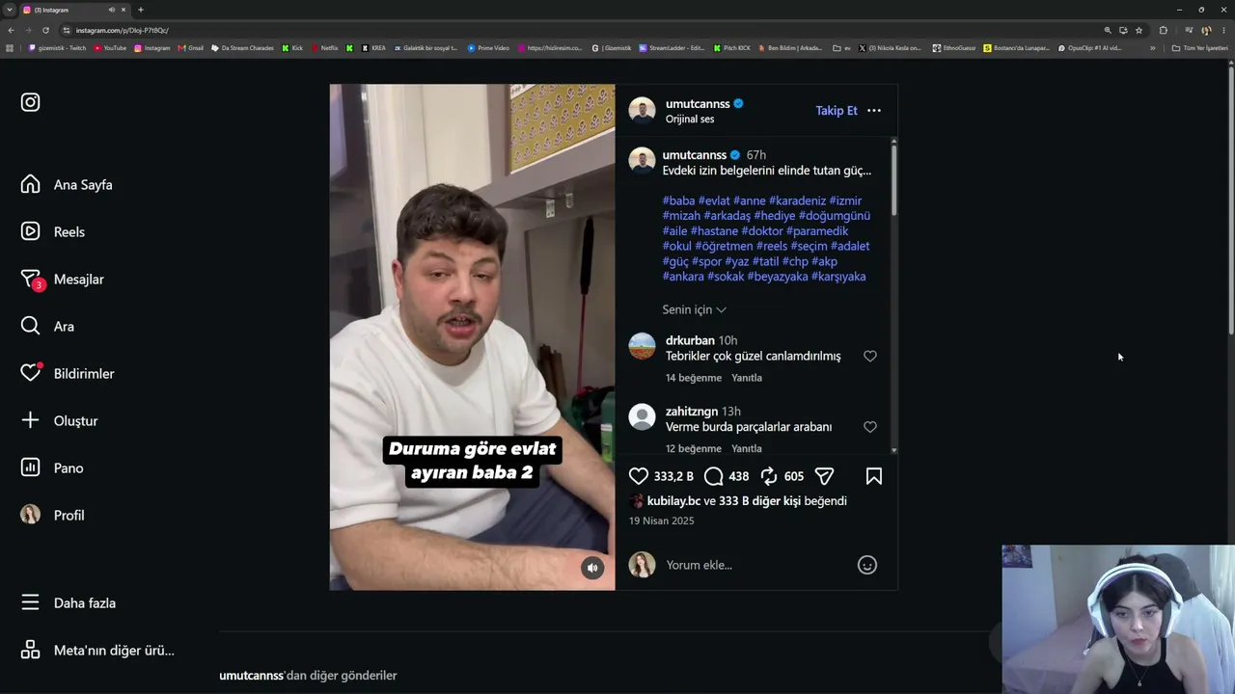
Task: Open Mesajlar inbox in sidebar
Action: 63,280
